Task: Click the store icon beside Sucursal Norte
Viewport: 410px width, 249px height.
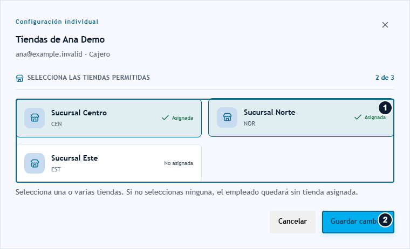Action: coord(227,117)
